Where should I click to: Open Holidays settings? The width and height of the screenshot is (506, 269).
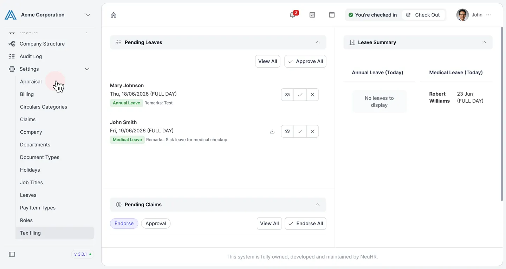[55, 170]
